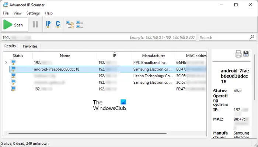Click the 64:FB MAC address cell
Viewport: 258px width, 147px height.
click(x=190, y=62)
